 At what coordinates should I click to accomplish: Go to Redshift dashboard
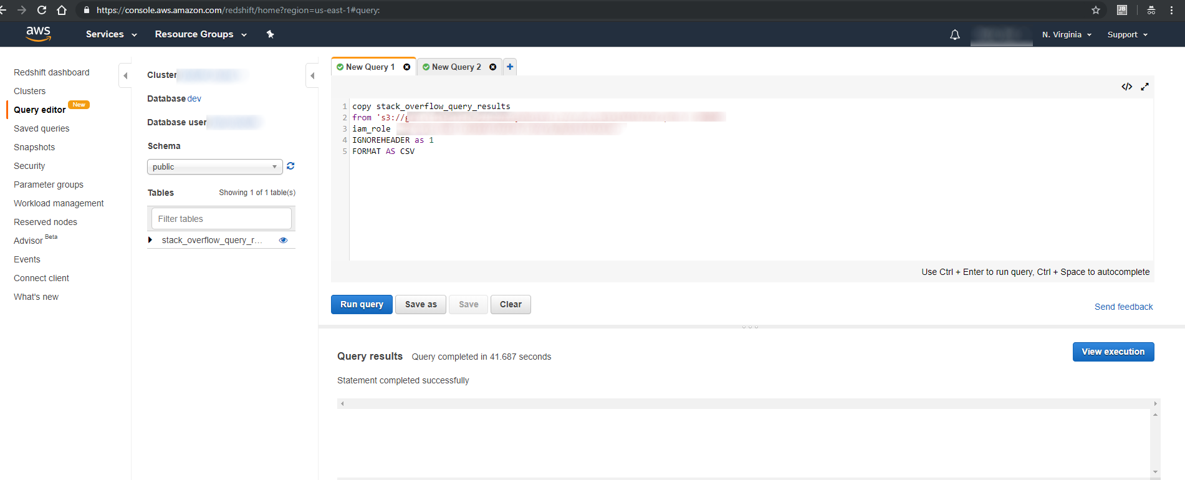[52, 72]
